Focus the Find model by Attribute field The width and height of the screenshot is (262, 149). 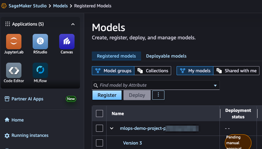click(x=155, y=85)
